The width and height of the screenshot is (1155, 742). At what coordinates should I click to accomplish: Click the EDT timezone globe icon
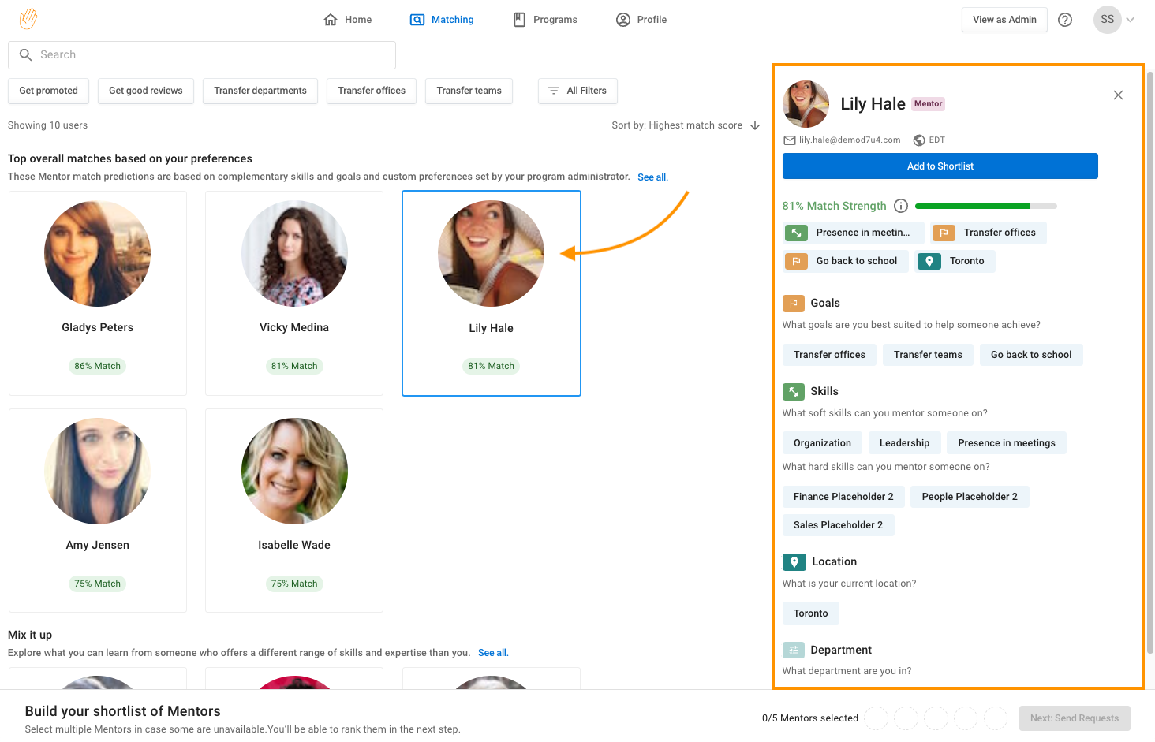pos(919,140)
